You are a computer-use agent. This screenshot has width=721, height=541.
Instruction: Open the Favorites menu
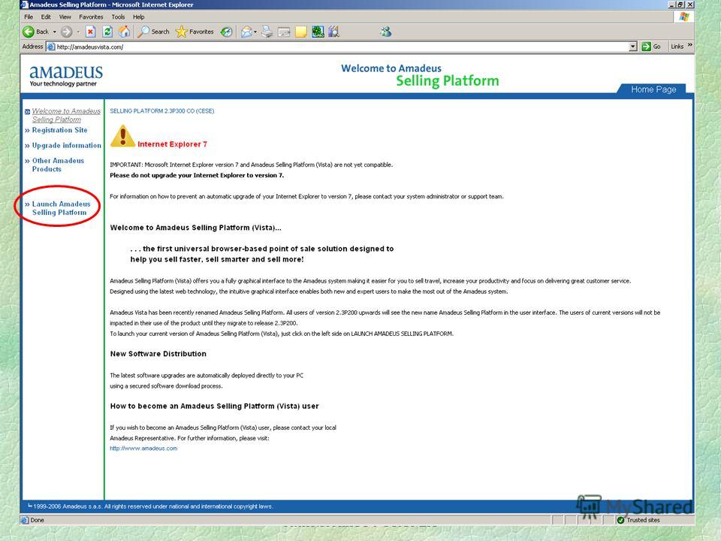91,17
